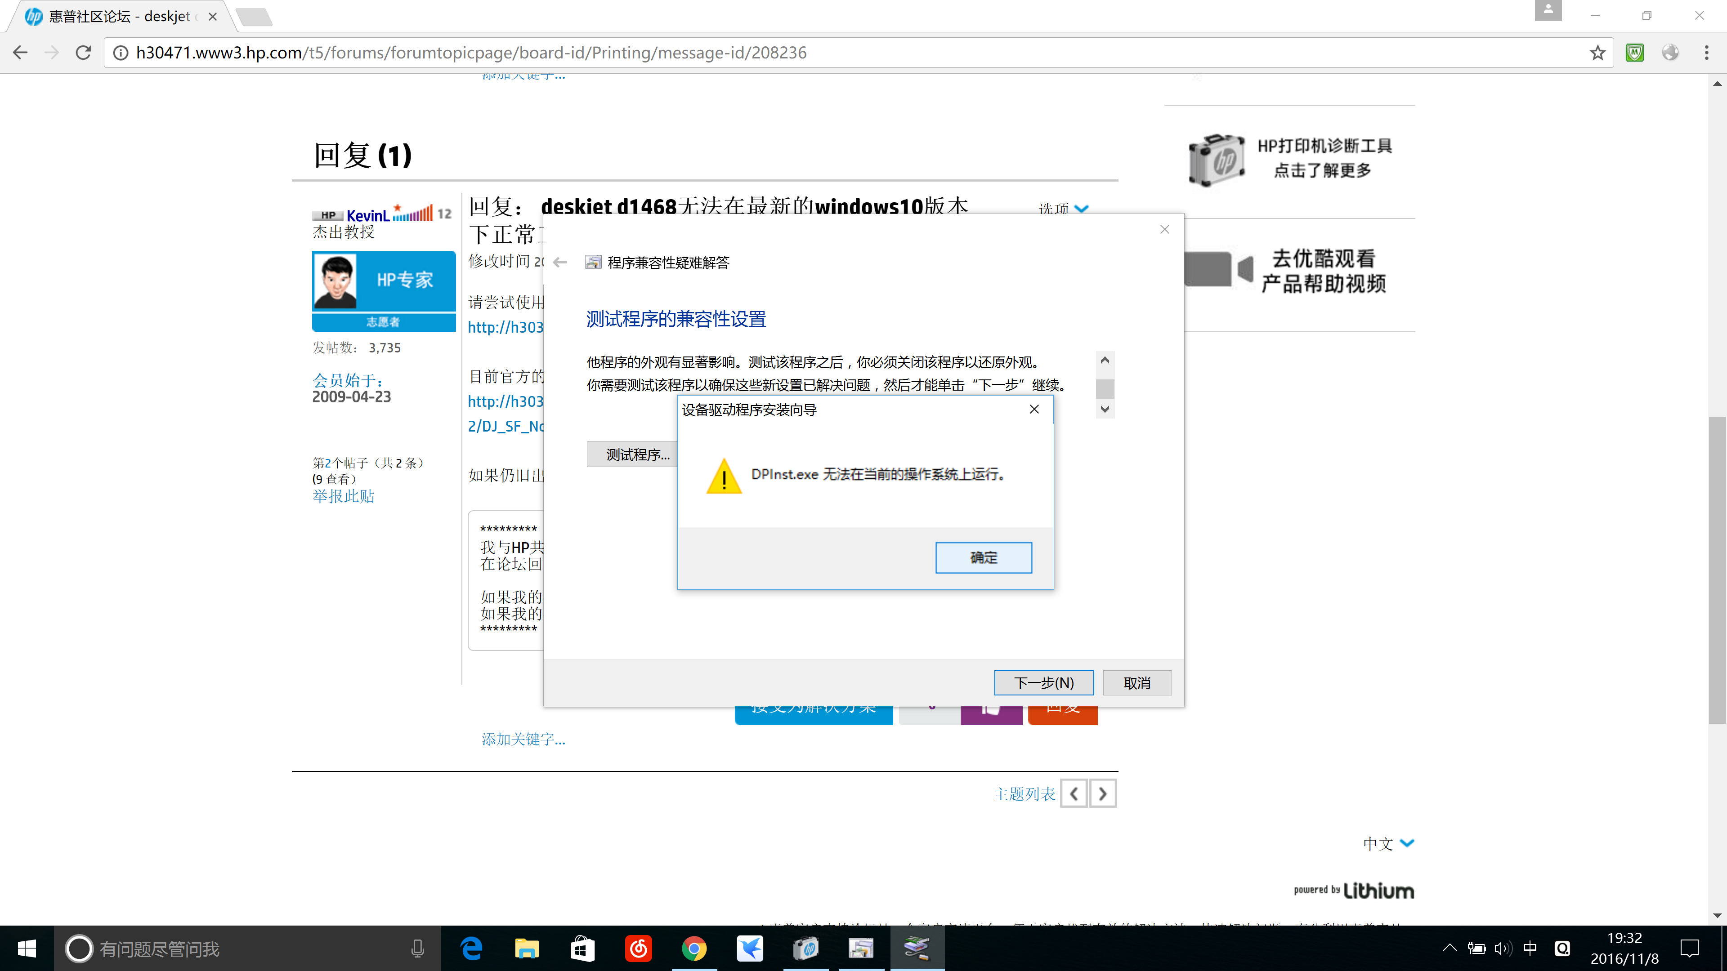Viewport: 1727px width, 971px height.
Task: Open the taskbar clock showing 19:32
Action: point(1624,949)
